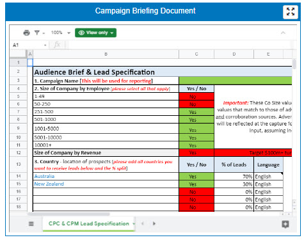Click the A1 name box

coord(27,45)
